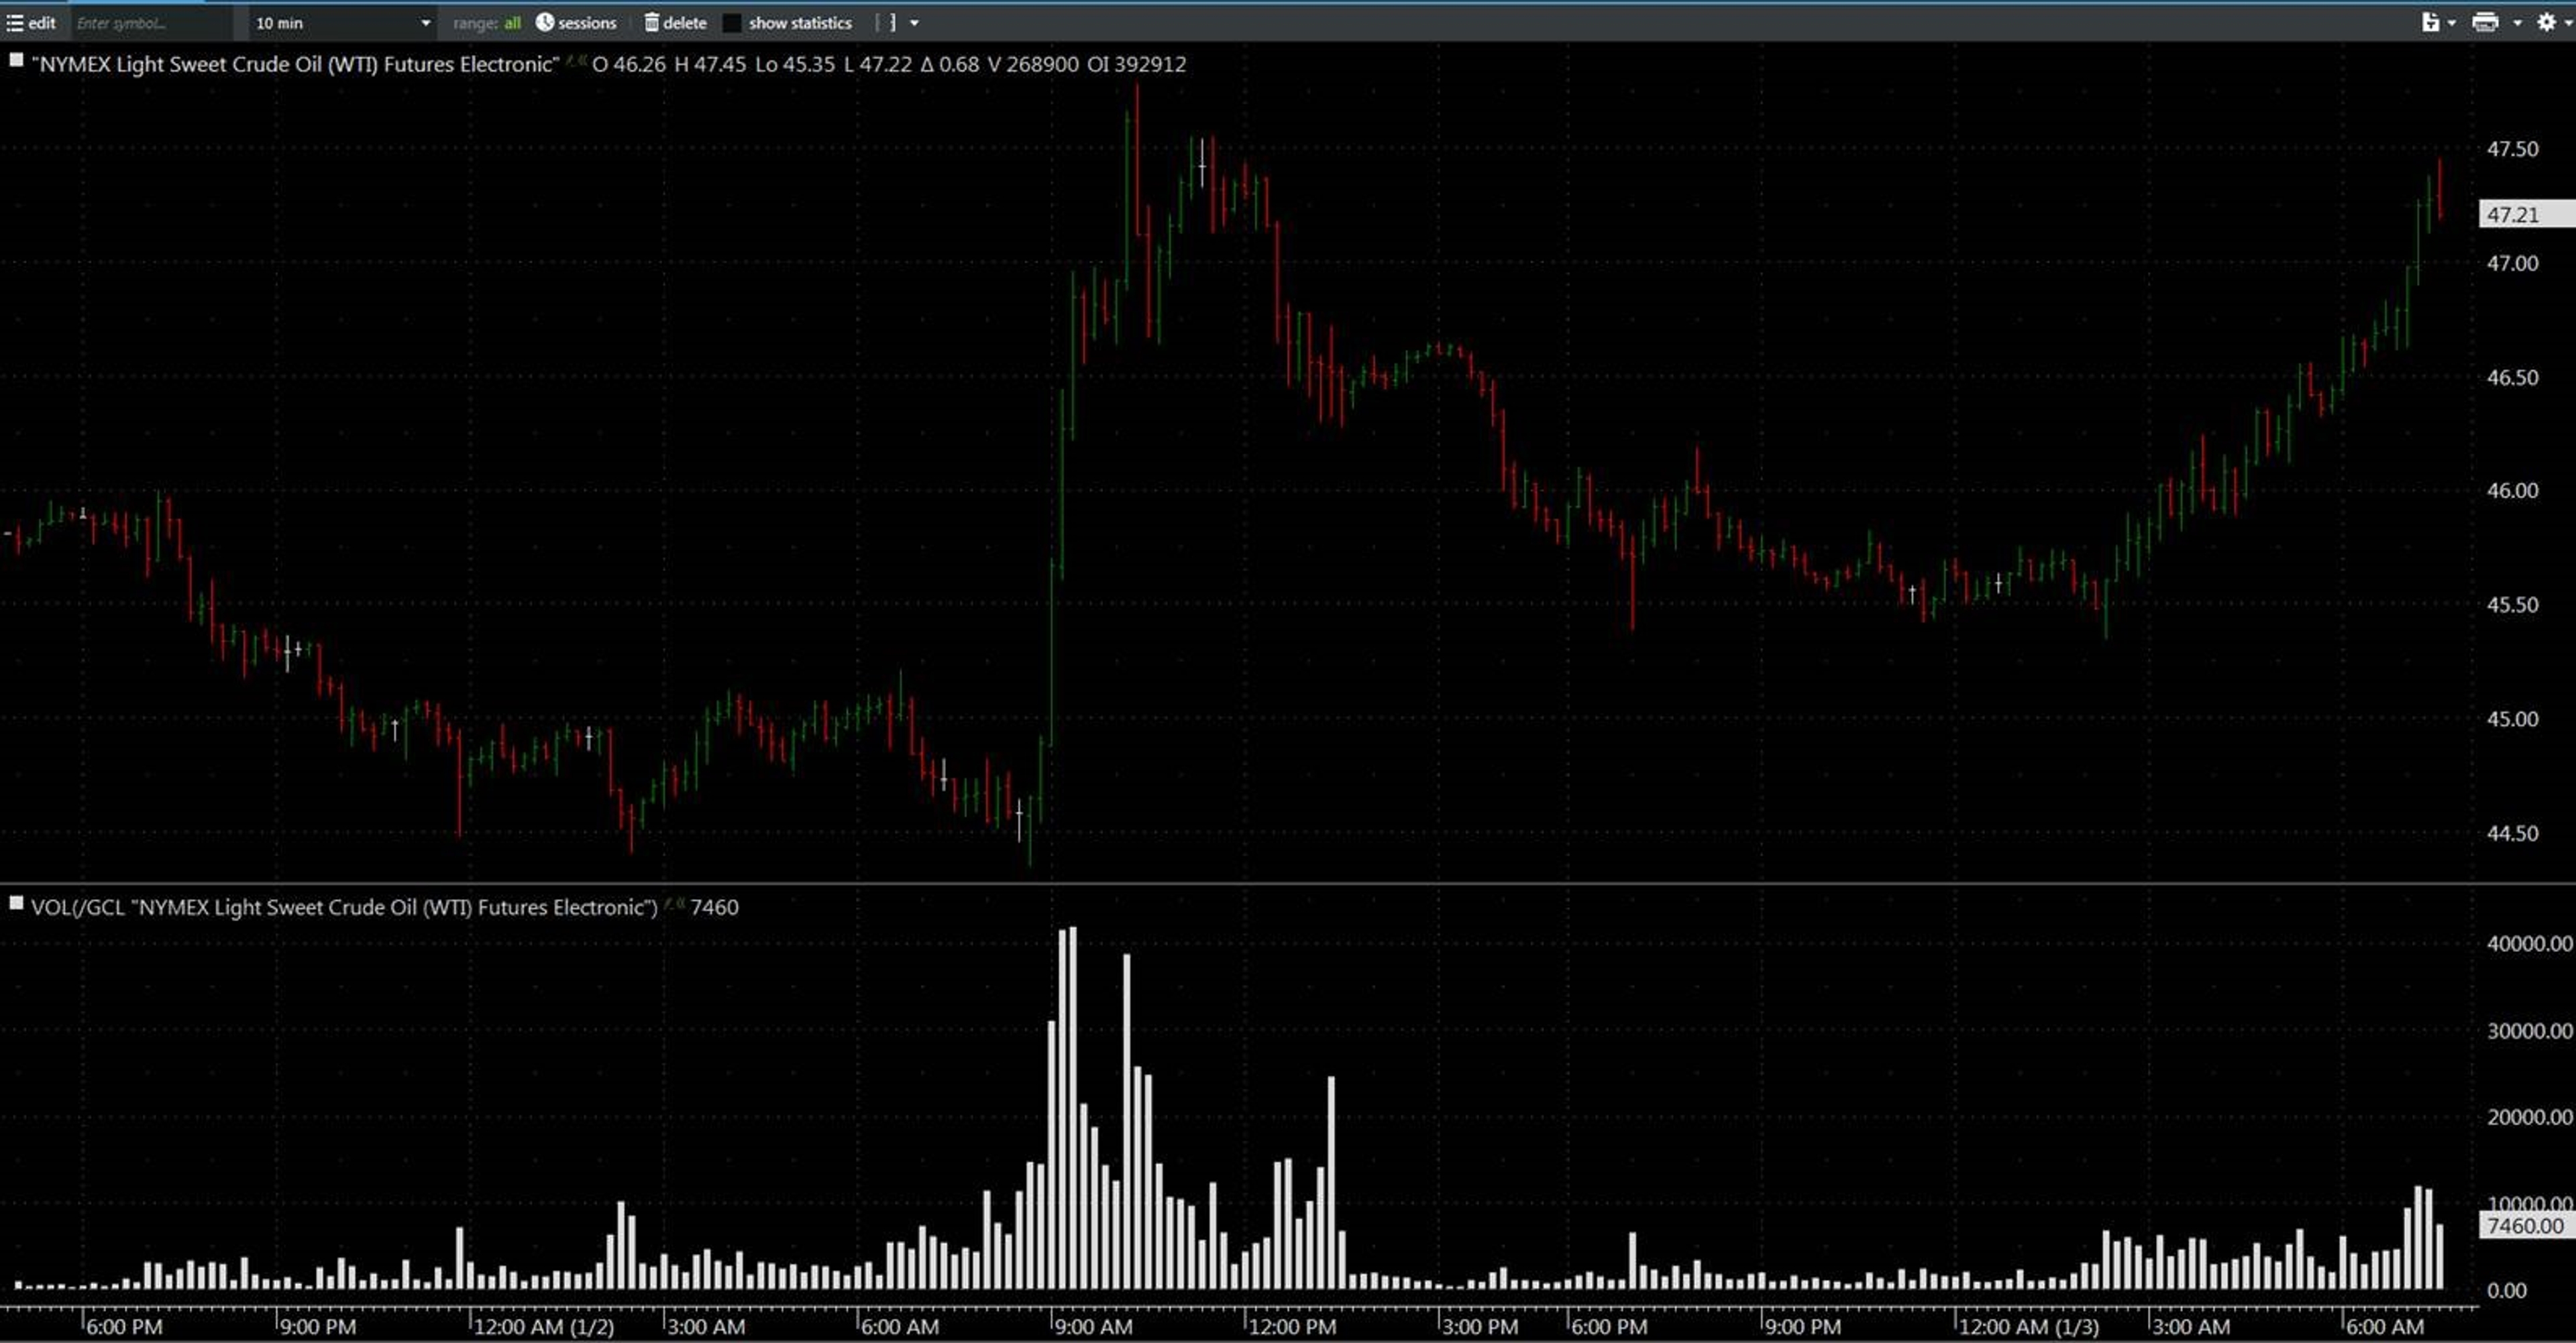Toggle the show statistics checkbox
2576x1343 pixels.
pyautogui.click(x=732, y=22)
